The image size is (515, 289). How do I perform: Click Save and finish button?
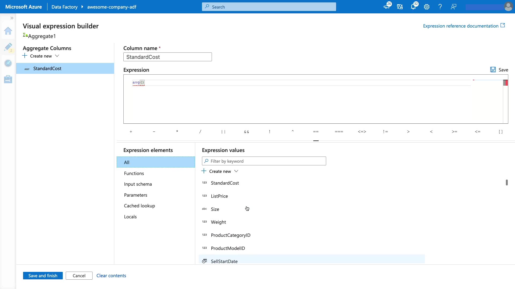(43, 276)
